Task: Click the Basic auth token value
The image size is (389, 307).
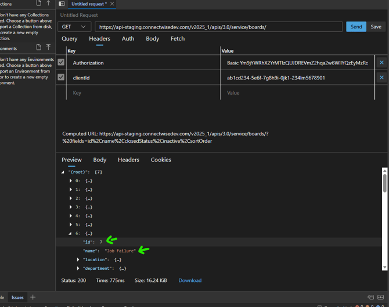Action: point(297,63)
